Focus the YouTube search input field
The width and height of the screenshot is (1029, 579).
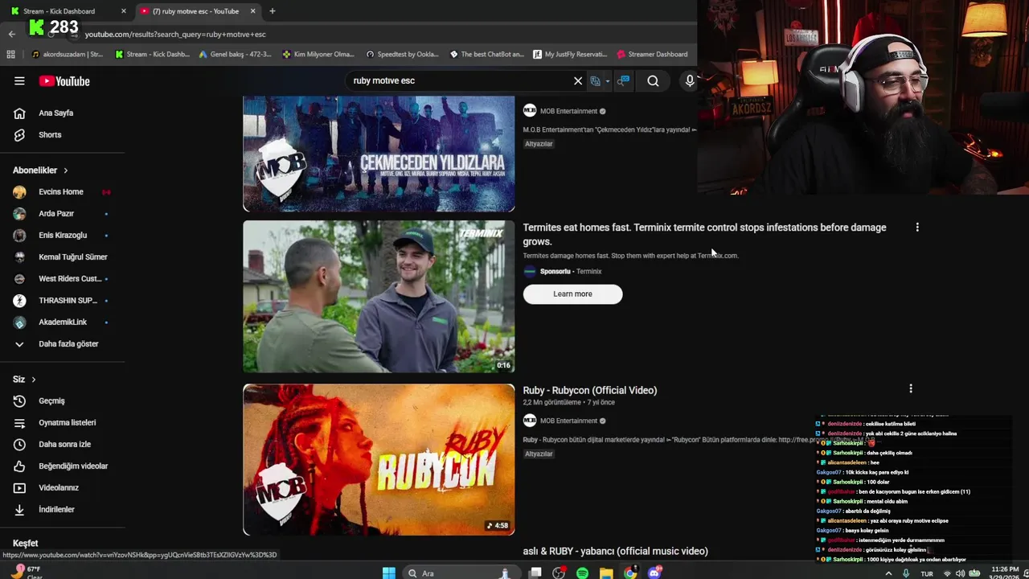(458, 80)
